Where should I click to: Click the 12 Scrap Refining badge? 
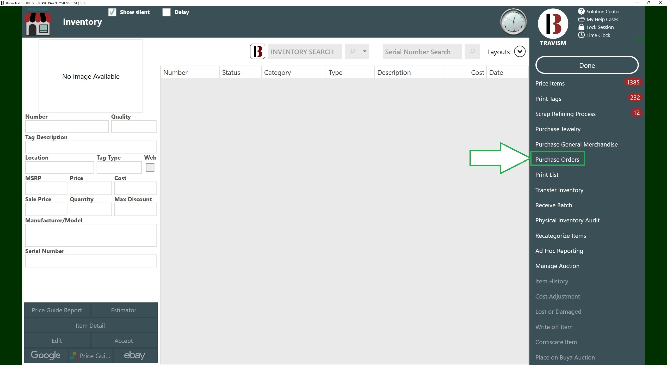(x=637, y=113)
